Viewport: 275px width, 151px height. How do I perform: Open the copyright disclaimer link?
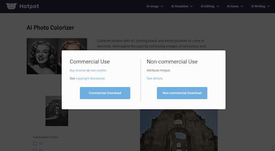tap(90, 78)
